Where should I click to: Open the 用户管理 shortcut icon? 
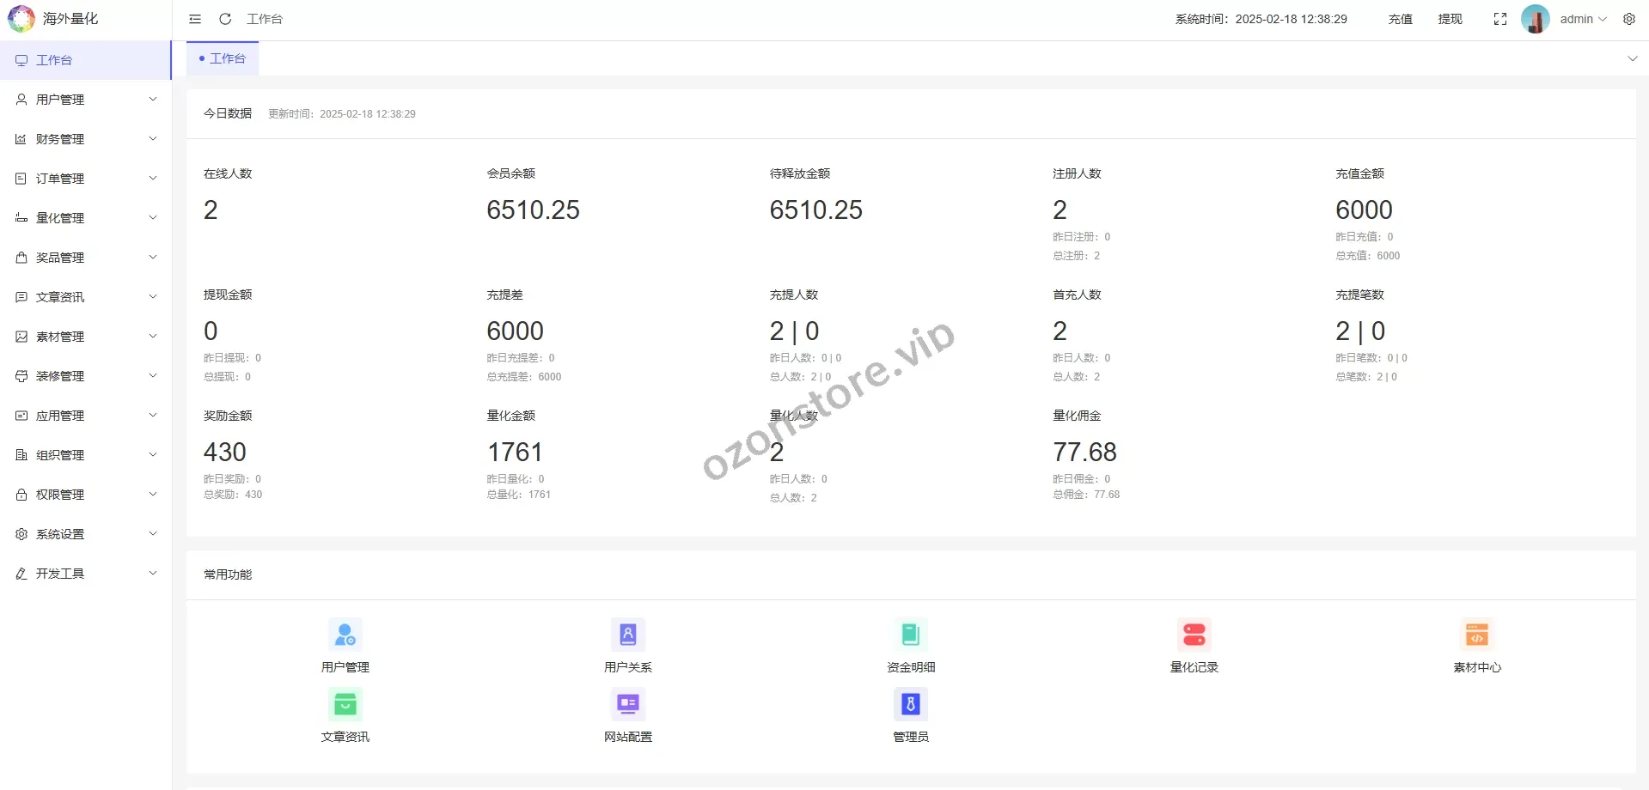pyautogui.click(x=345, y=635)
